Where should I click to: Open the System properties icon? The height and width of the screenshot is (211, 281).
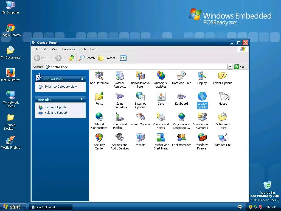(x=140, y=140)
